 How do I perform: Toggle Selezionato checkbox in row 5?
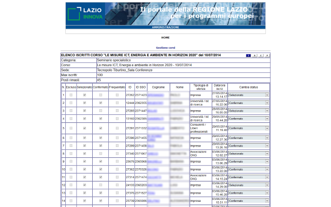click(85, 128)
